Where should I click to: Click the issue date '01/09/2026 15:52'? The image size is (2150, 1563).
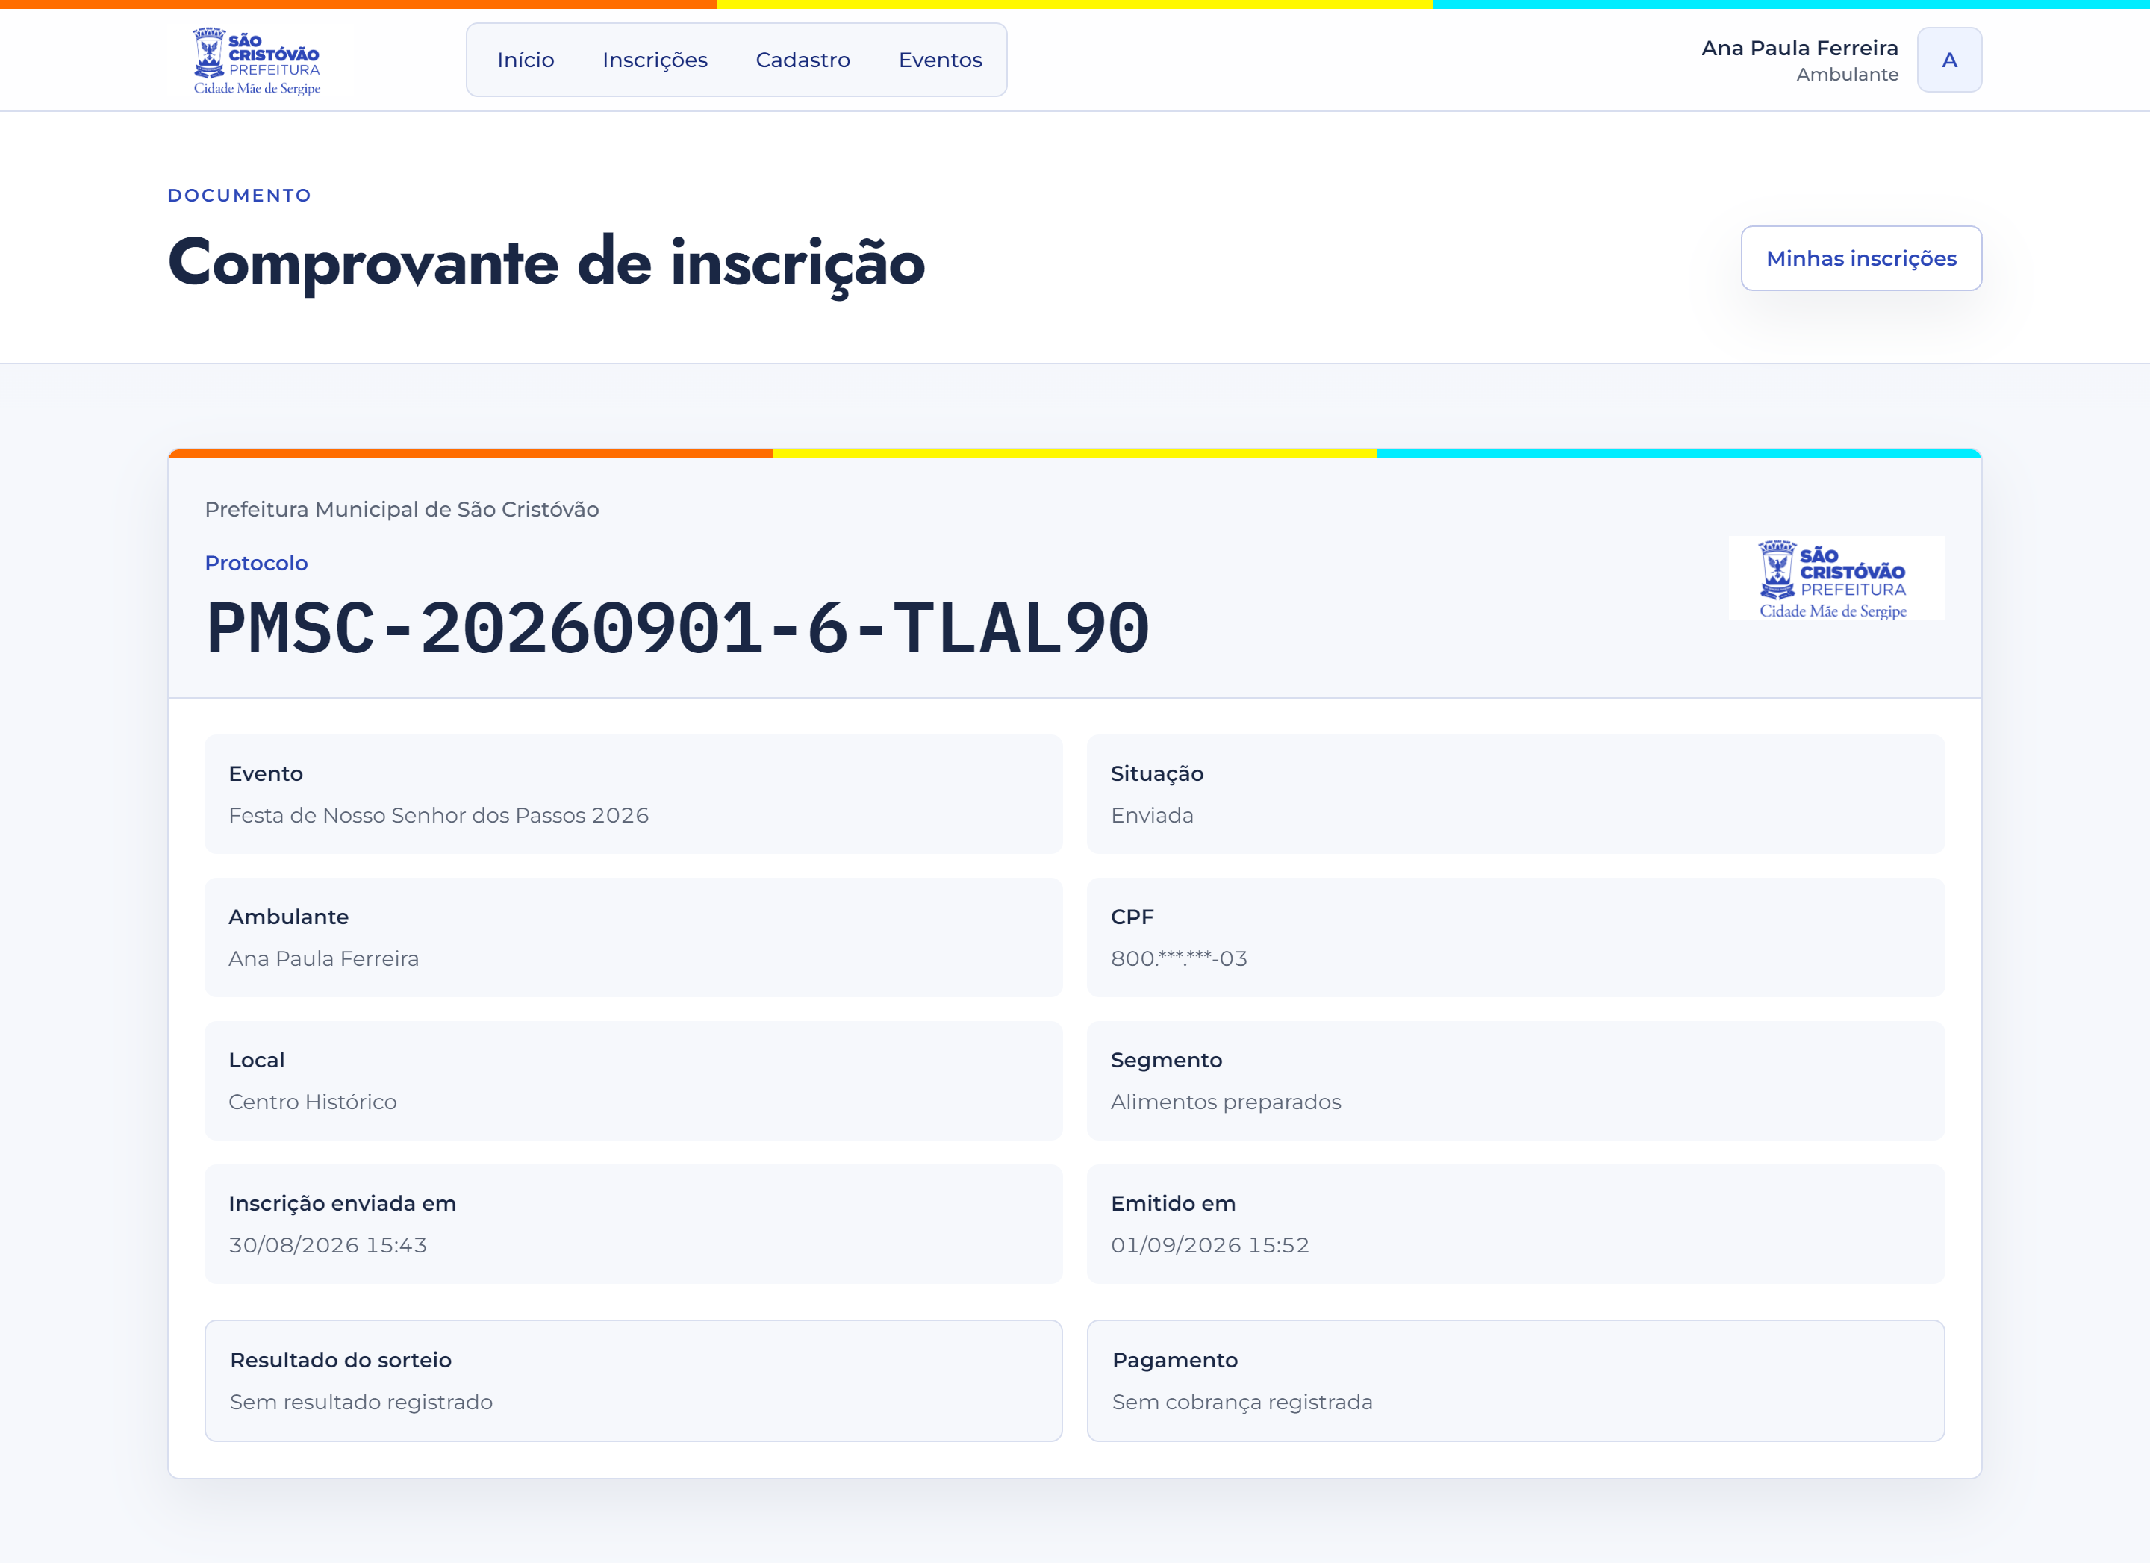[1209, 1244]
